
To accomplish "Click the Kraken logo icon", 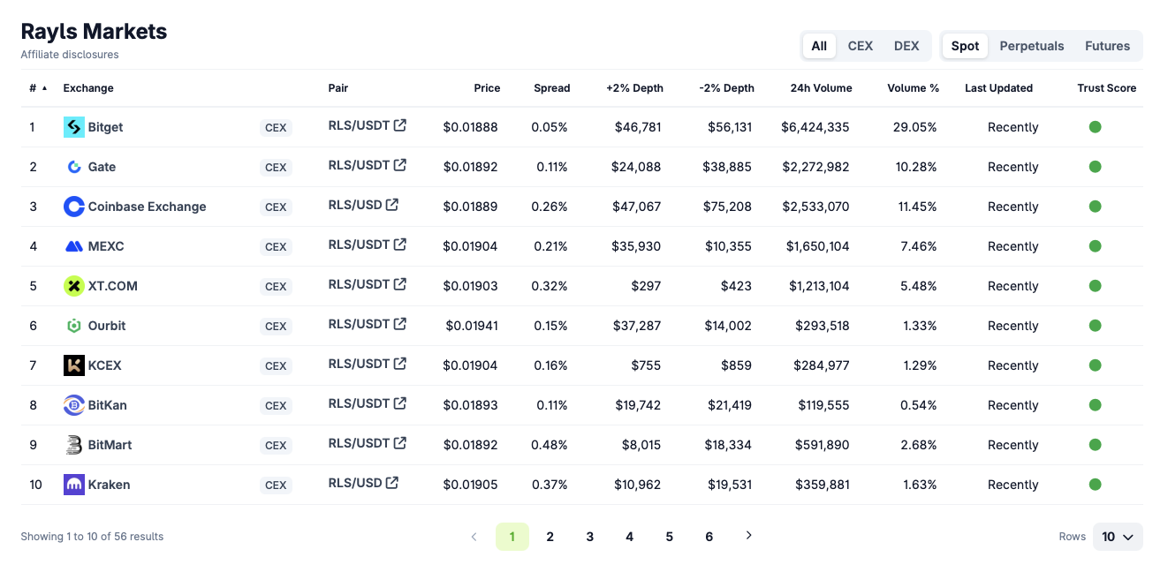I will click(74, 485).
